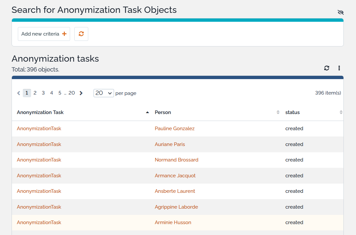Click the AnonymizationTask link for Auriane Paris
The width and height of the screenshot is (356, 235).
[x=39, y=144]
